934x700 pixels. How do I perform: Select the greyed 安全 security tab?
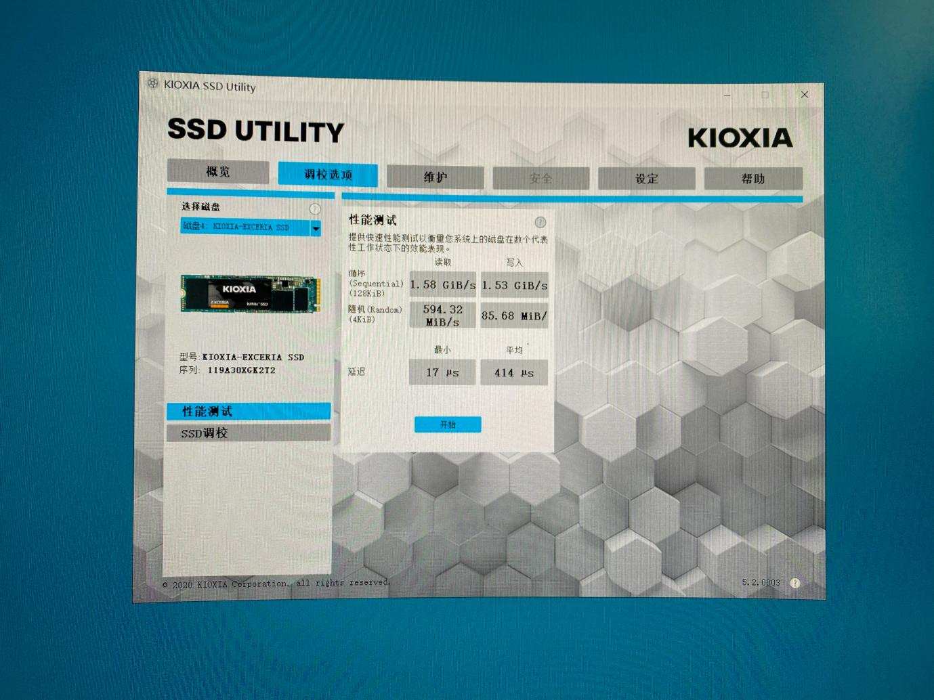pos(540,178)
